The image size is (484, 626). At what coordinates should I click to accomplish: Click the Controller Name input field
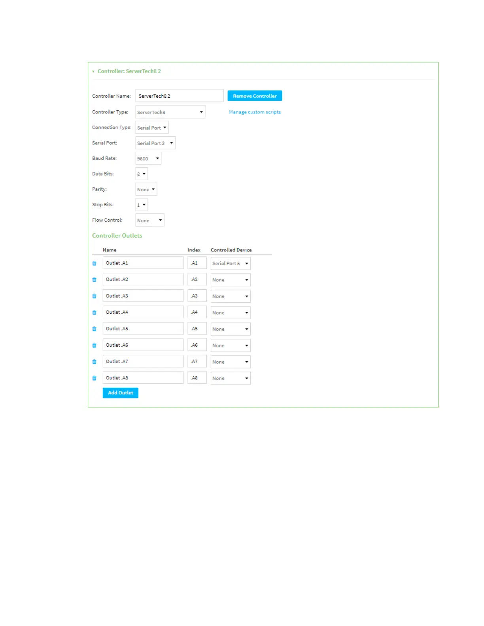pyautogui.click(x=180, y=96)
